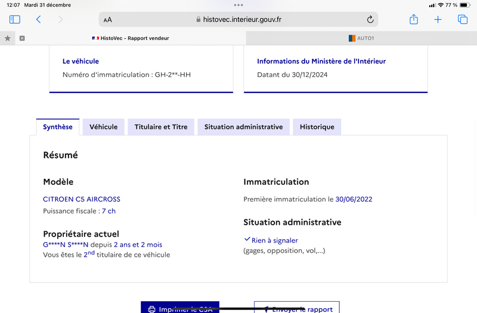
Task: Click the Le véhicule card heading
Action: [80, 61]
